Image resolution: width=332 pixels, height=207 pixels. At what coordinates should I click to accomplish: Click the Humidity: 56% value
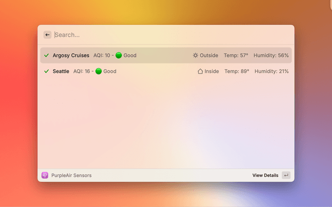(271, 55)
